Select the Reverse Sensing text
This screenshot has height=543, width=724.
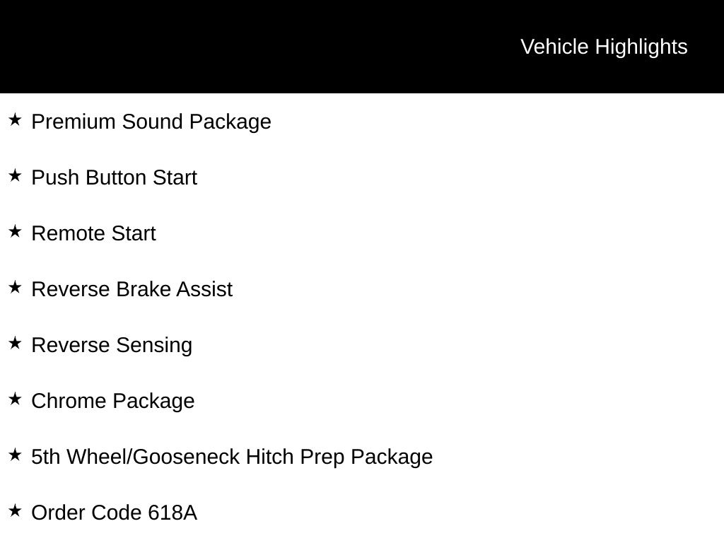[112, 345]
